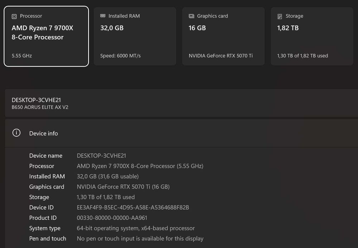Screen dimensions: 358x248
Task: Click the 'Device ID' row label
Action: pyautogui.click(x=41, y=208)
